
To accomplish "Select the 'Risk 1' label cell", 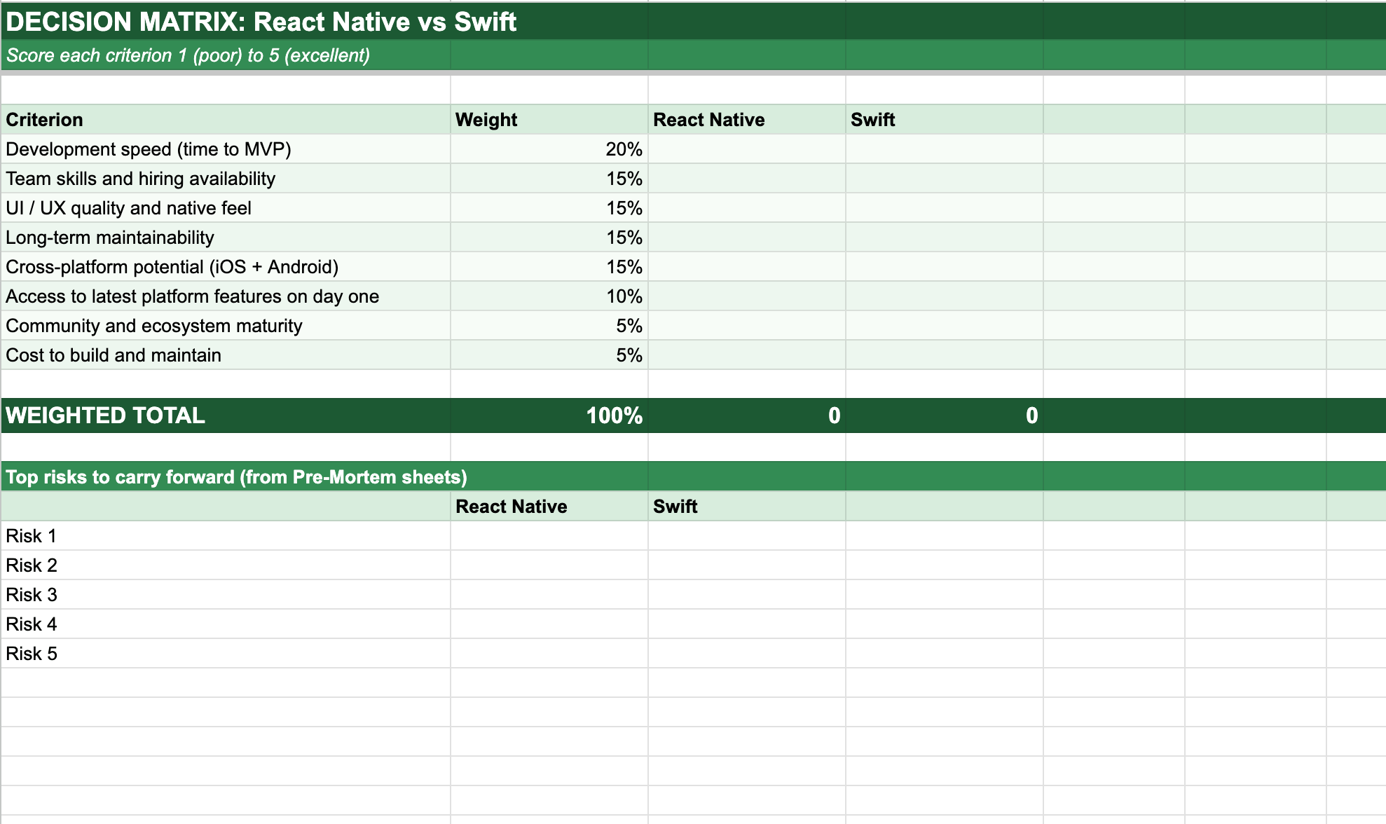I will 226,536.
